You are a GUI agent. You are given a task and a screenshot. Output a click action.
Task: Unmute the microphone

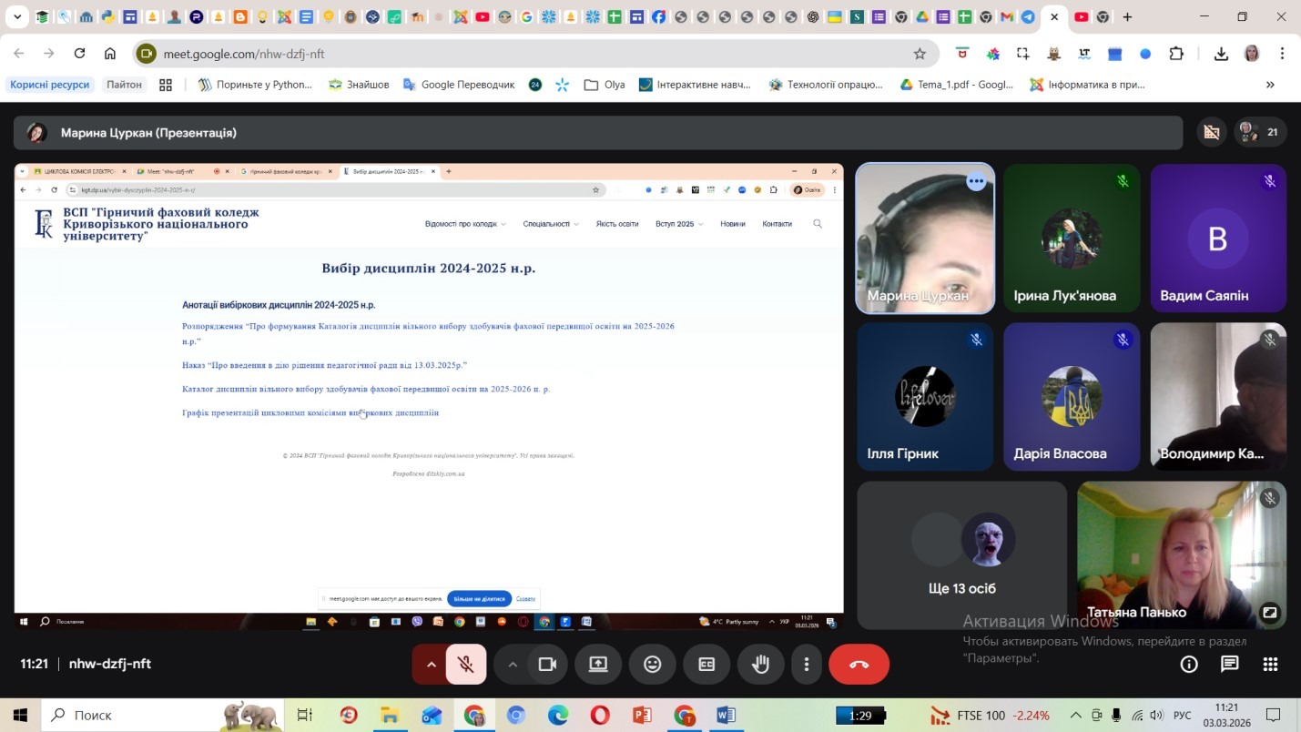coord(466,665)
